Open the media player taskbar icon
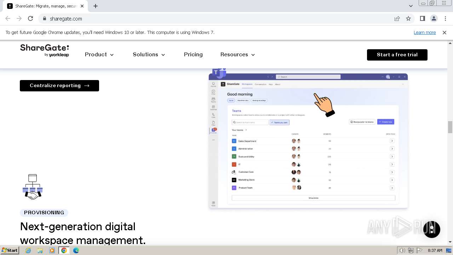The height and width of the screenshot is (255, 453). tap(52, 250)
